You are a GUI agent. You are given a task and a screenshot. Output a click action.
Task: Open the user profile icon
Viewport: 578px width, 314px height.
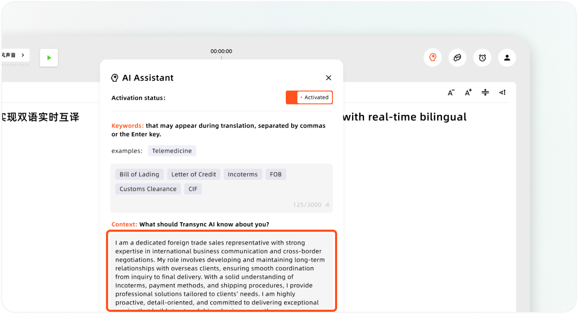pyautogui.click(x=507, y=58)
